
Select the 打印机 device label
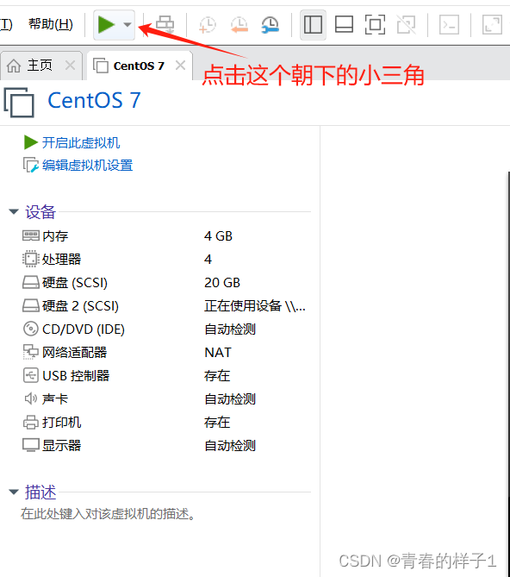pos(62,422)
